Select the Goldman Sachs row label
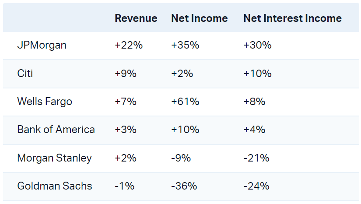The image size is (361, 204). pyautogui.click(x=55, y=186)
